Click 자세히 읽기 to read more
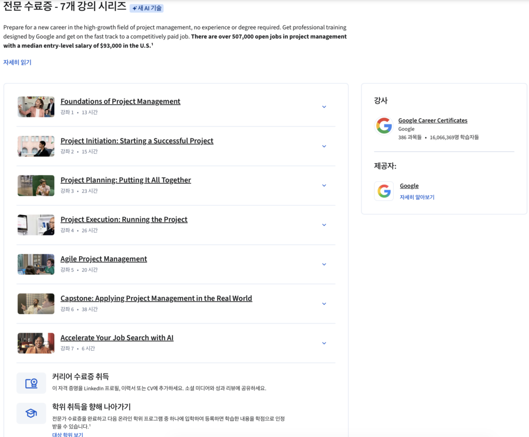The image size is (529, 437). (17, 63)
